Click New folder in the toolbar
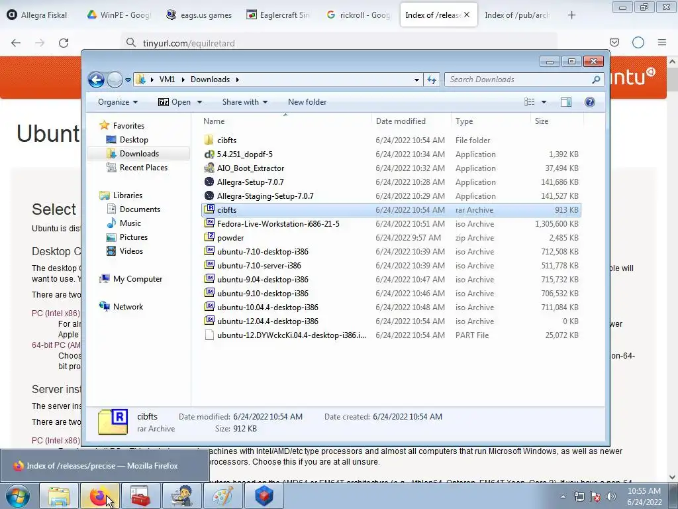The image size is (678, 509). (307, 102)
